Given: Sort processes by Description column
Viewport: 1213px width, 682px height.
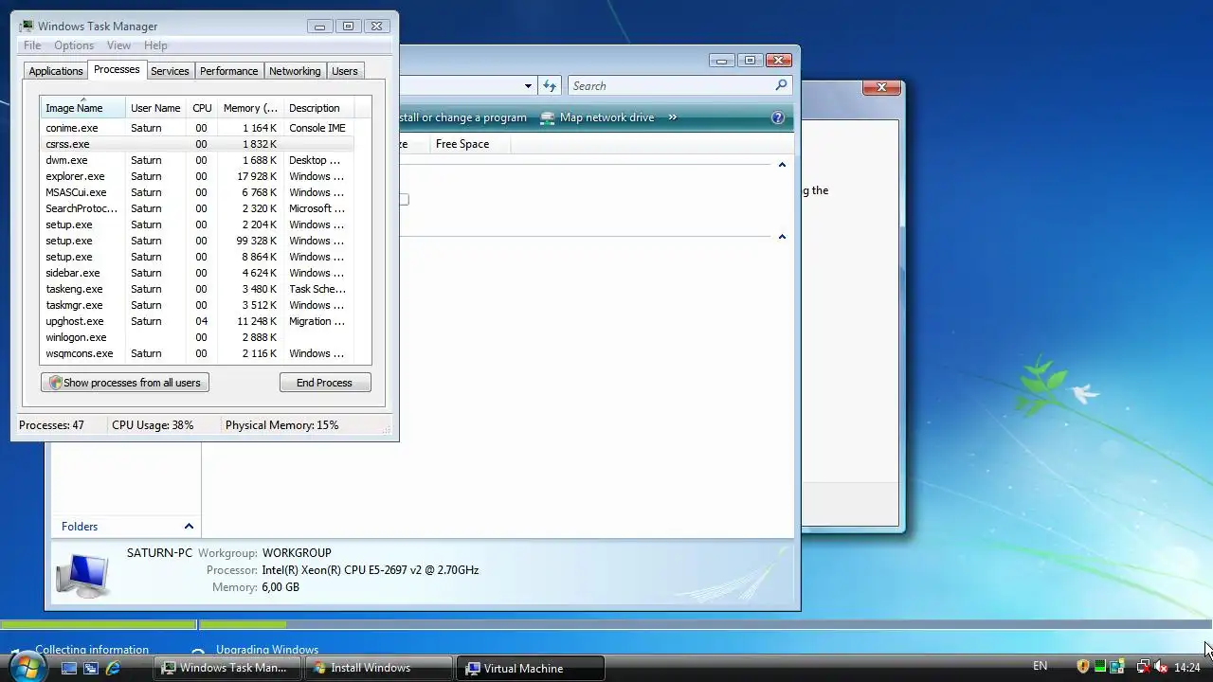Looking at the screenshot, I should click(x=318, y=108).
